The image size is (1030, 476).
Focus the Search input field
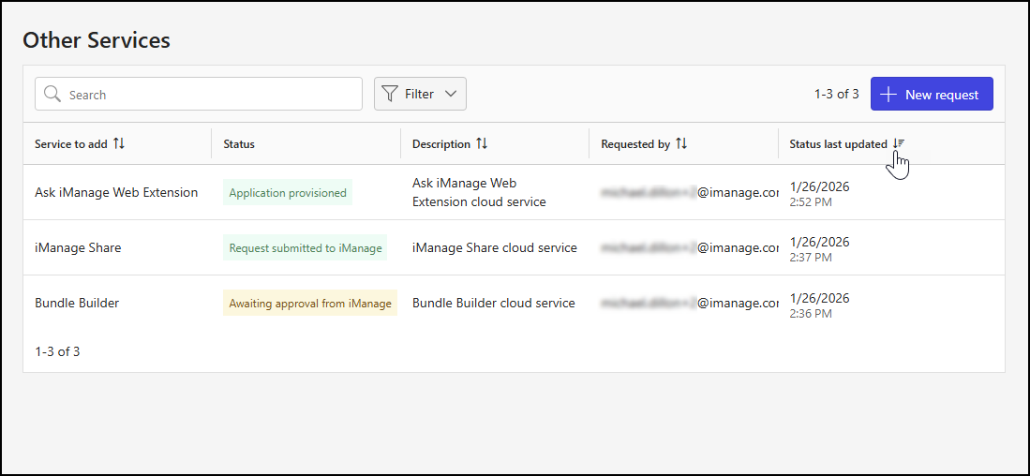point(199,94)
